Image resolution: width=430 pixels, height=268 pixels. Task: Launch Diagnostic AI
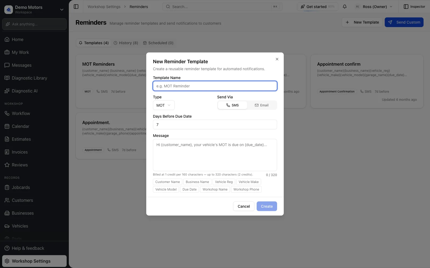[34, 91]
